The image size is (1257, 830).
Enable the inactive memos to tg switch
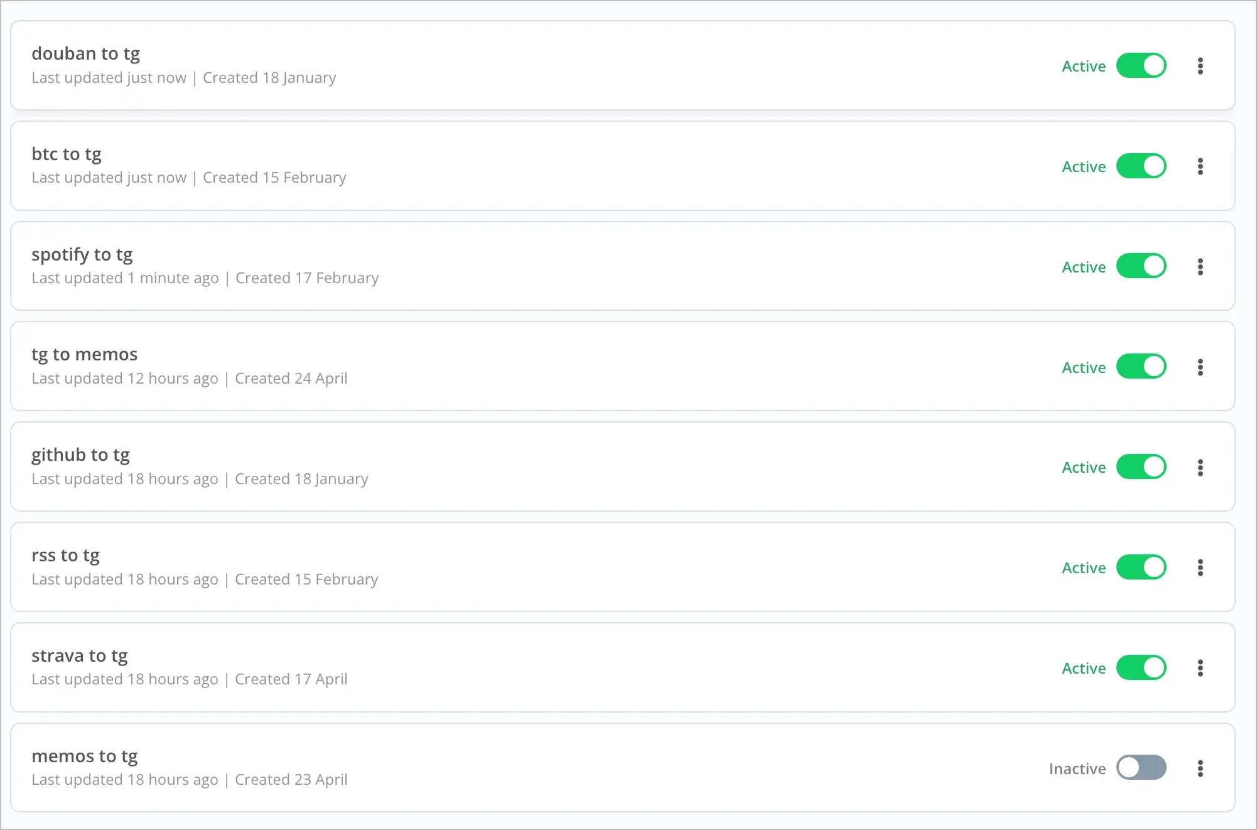(1141, 768)
